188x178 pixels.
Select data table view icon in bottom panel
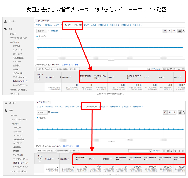163,151
